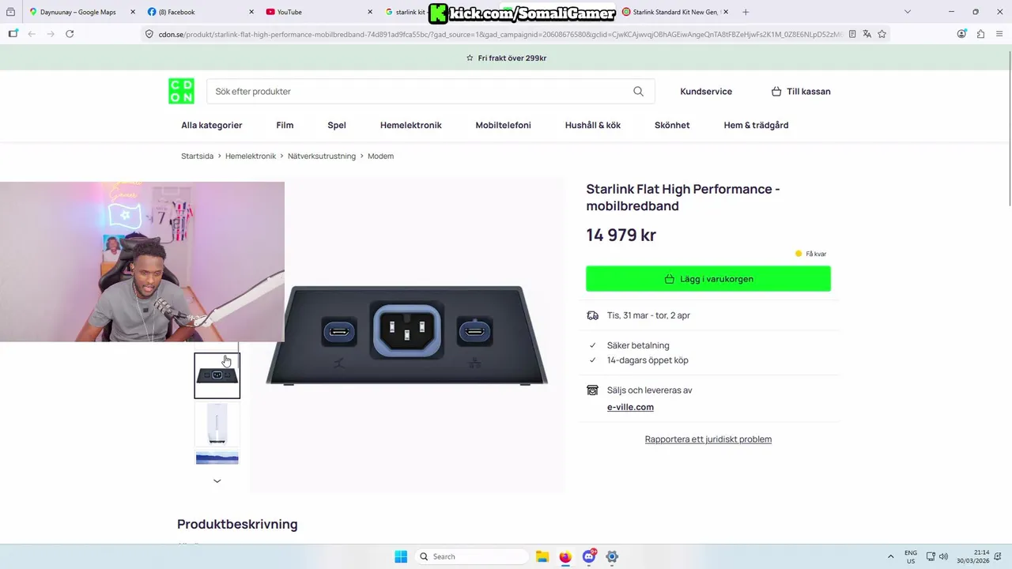Image resolution: width=1012 pixels, height=569 pixels.
Task: Open File Explorer from taskbar
Action: (542, 556)
